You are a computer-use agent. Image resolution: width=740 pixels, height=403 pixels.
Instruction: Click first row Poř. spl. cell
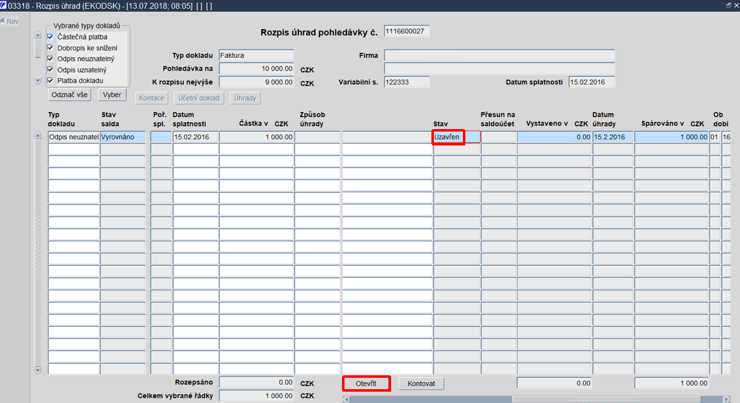tap(161, 137)
